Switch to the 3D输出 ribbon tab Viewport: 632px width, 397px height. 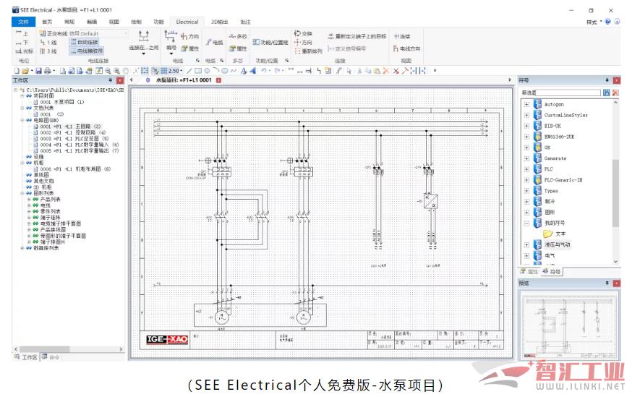220,22
